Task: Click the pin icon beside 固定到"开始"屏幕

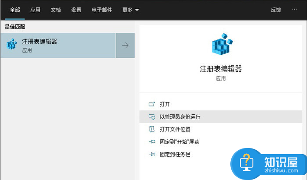Action: click(152, 141)
